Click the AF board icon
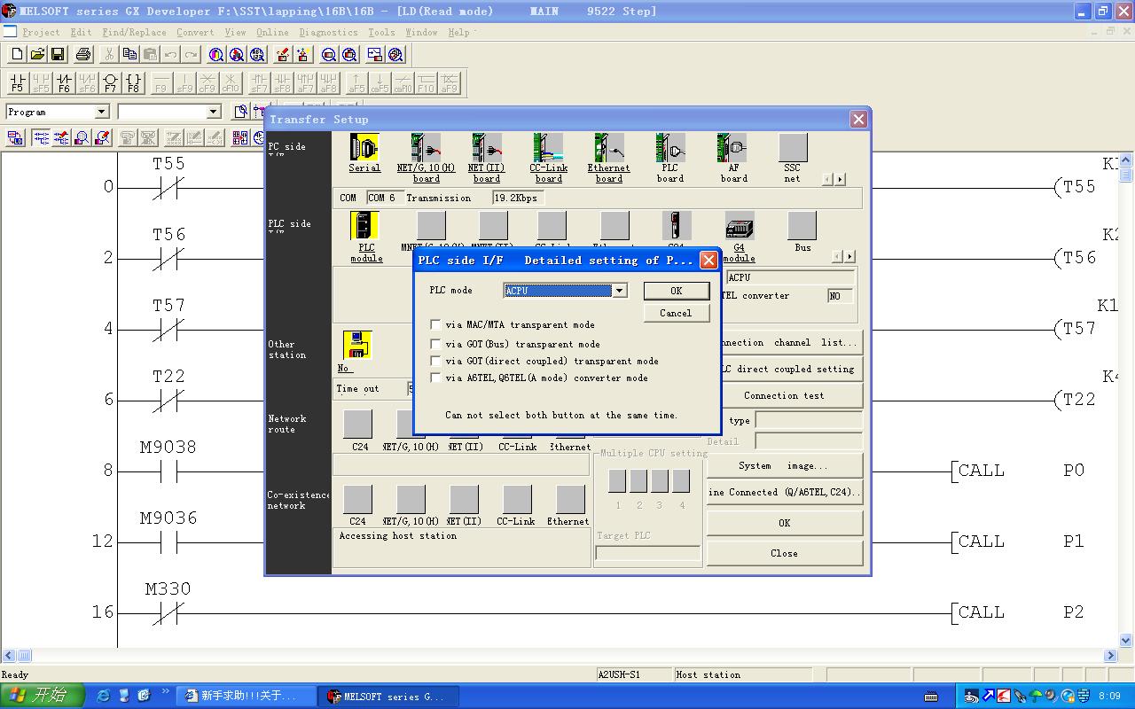The height and width of the screenshot is (709, 1135). 732,149
